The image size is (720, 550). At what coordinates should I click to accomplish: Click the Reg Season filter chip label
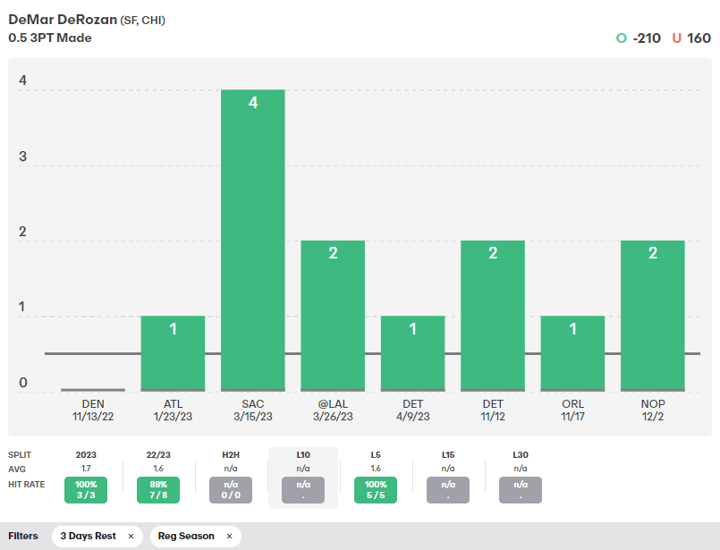tap(186, 537)
